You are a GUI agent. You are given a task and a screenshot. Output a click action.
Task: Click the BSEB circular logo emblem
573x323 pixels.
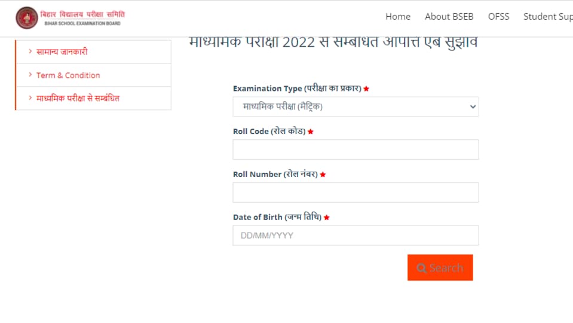27,17
